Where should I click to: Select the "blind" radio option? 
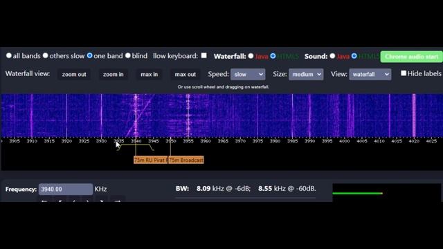128,55
